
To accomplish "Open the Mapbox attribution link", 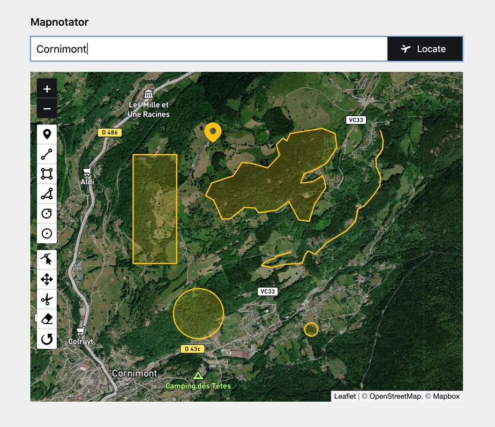I will coord(446,396).
